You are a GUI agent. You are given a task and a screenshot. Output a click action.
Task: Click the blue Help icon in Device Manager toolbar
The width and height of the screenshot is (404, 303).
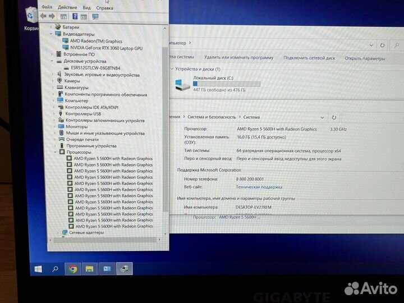75,16
